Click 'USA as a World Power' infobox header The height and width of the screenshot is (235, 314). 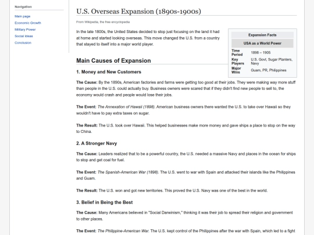tap(262, 44)
